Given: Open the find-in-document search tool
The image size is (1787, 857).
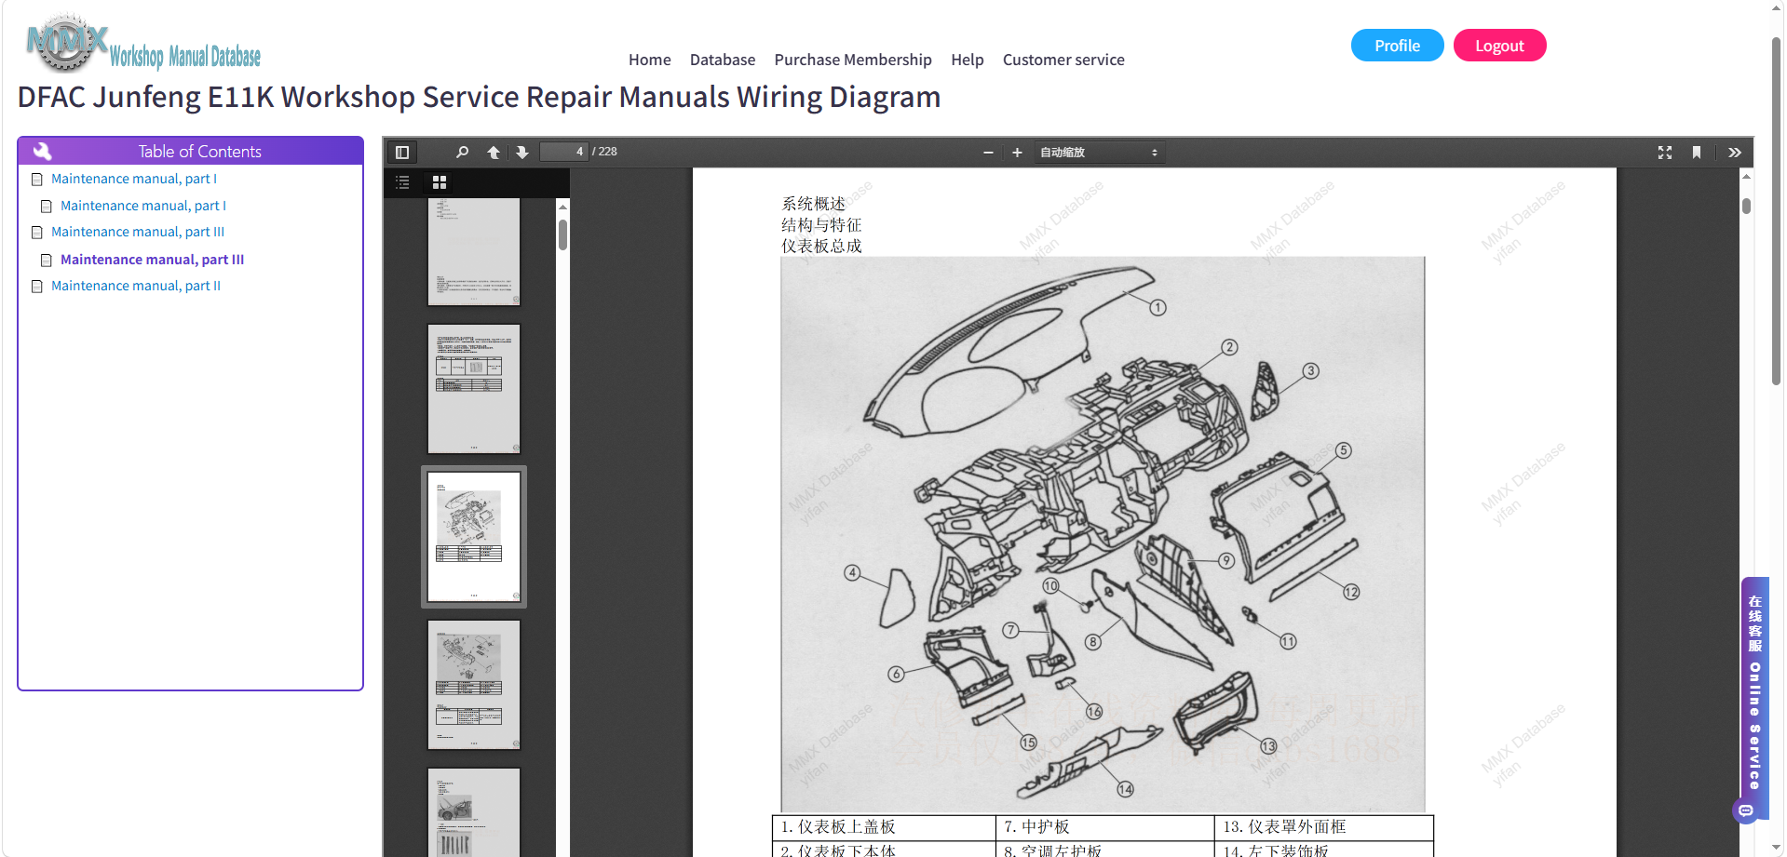Looking at the screenshot, I should pos(462,153).
